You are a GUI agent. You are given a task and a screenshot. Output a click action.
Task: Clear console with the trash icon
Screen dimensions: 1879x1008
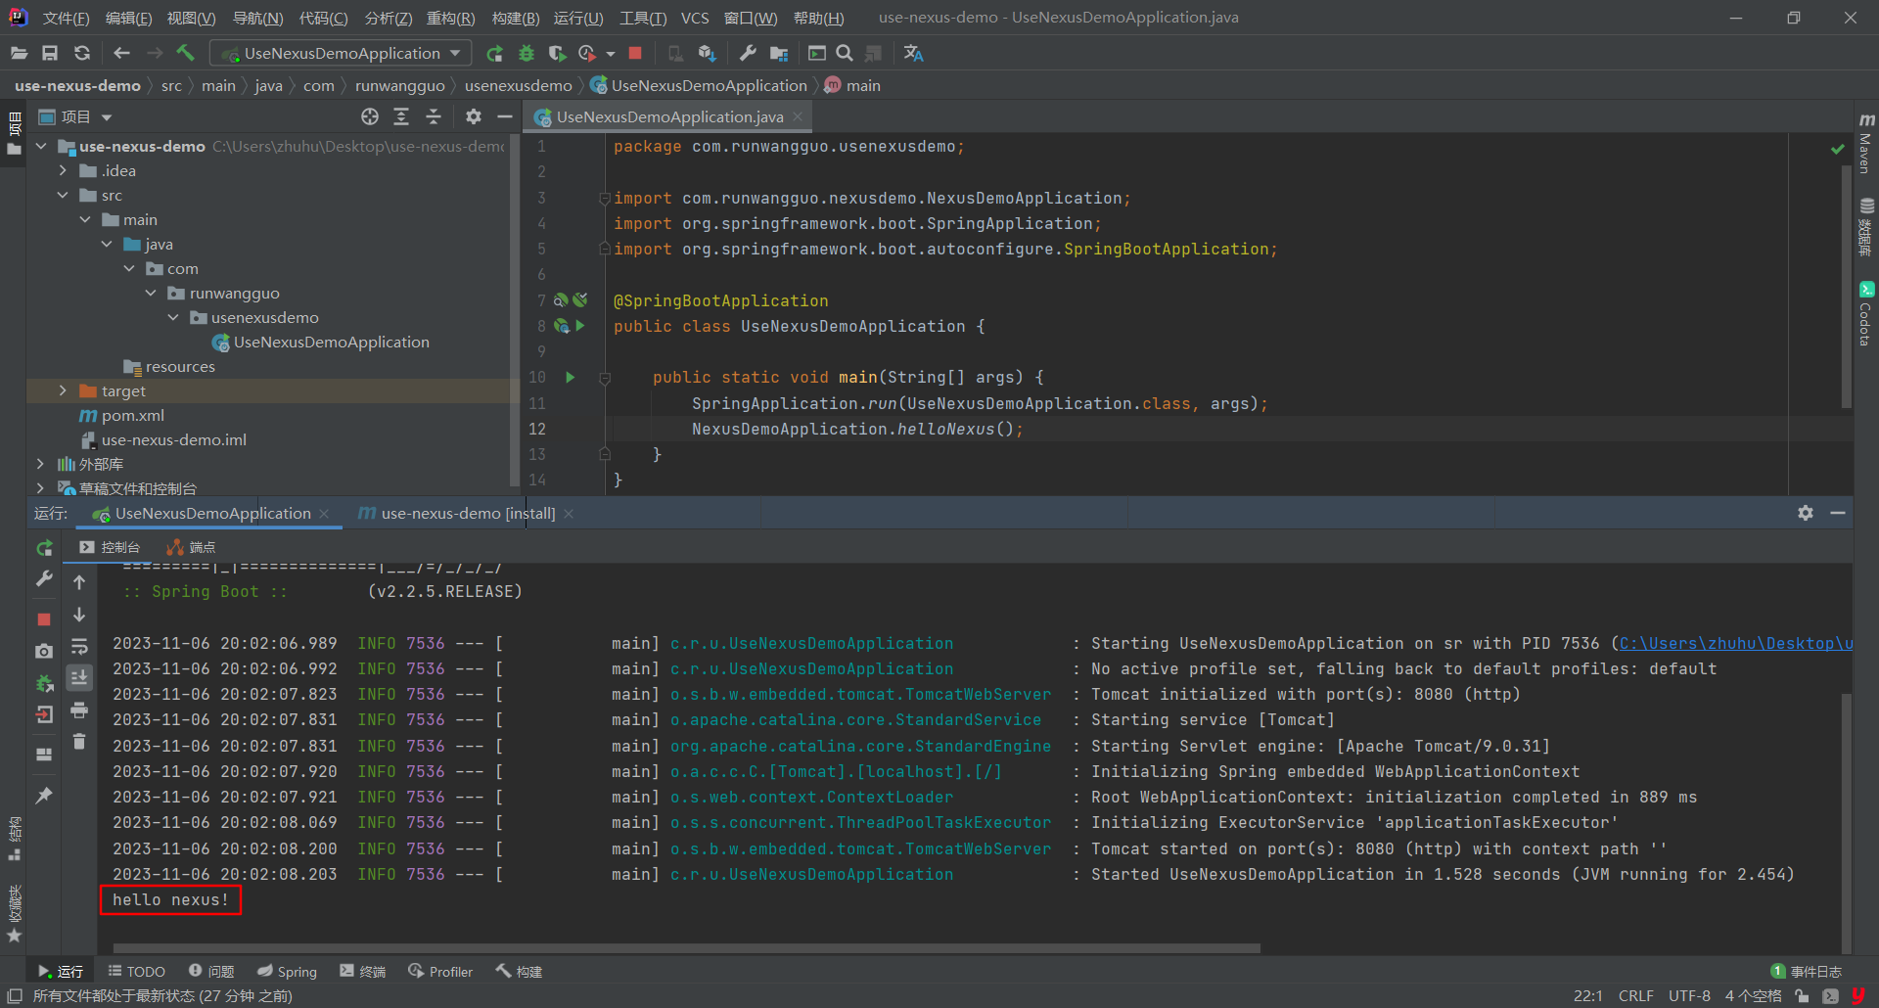pos(79,742)
